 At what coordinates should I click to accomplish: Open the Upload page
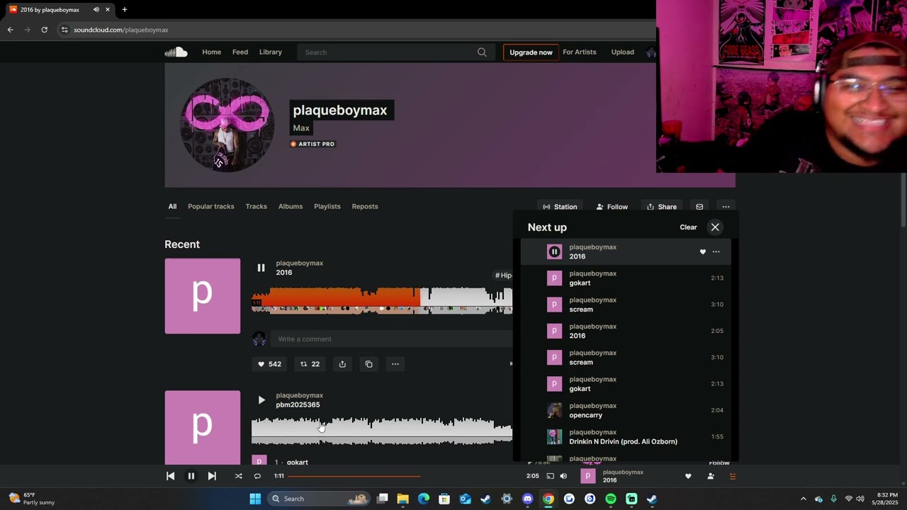click(x=623, y=52)
